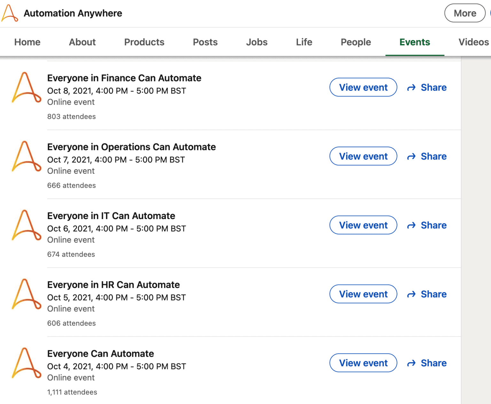The image size is (491, 404).
Task: Open the More options button
Action: 464,13
